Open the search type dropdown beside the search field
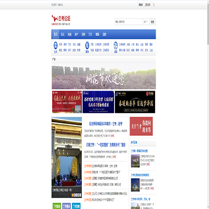 click(x=146, y=21)
